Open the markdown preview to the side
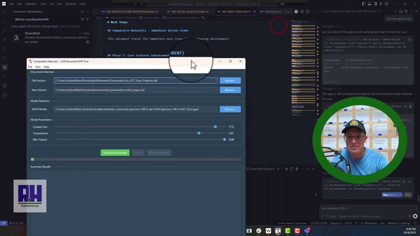Screen dimensions: 420x236 pyautogui.click(x=302, y=11)
